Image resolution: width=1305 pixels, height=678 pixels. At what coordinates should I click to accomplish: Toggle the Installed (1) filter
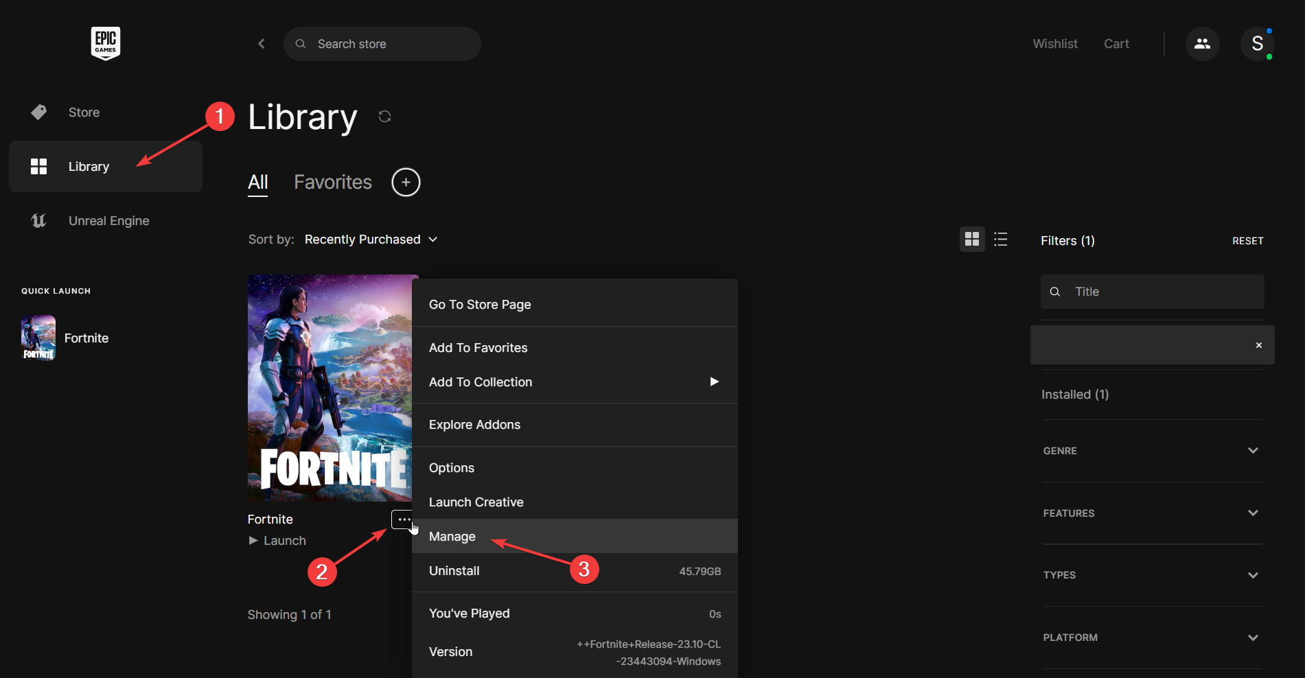(1075, 395)
